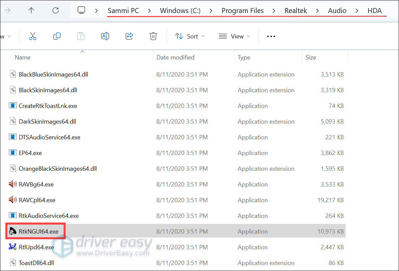Select the RAVCpl64.exe file

coord(37,200)
